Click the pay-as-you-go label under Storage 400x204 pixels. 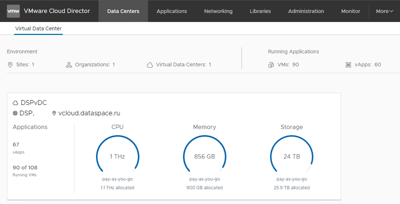pos(291,179)
